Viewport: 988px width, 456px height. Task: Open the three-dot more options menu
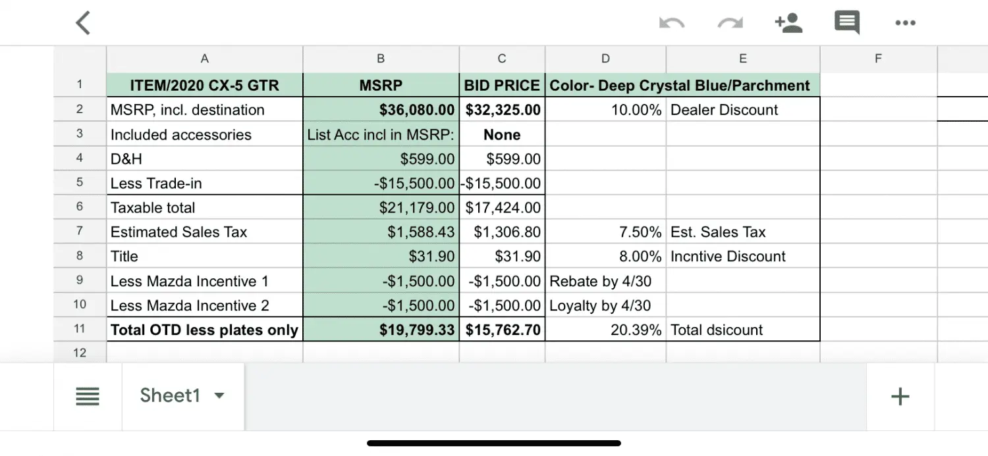(905, 23)
